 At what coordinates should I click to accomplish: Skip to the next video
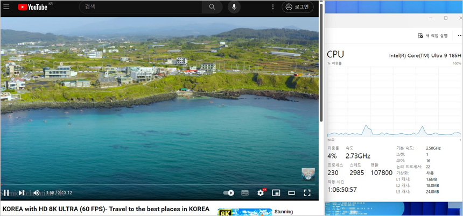[x=22, y=192]
